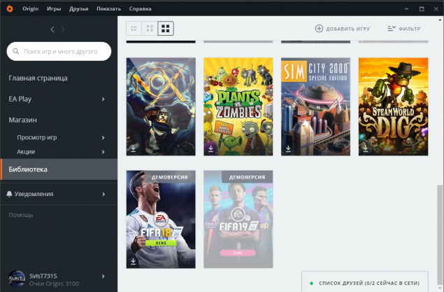Open the Origin menu
444x292 pixels.
31,9
